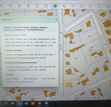
Task: Toggle the green information tool
Action: click(x=55, y=6)
